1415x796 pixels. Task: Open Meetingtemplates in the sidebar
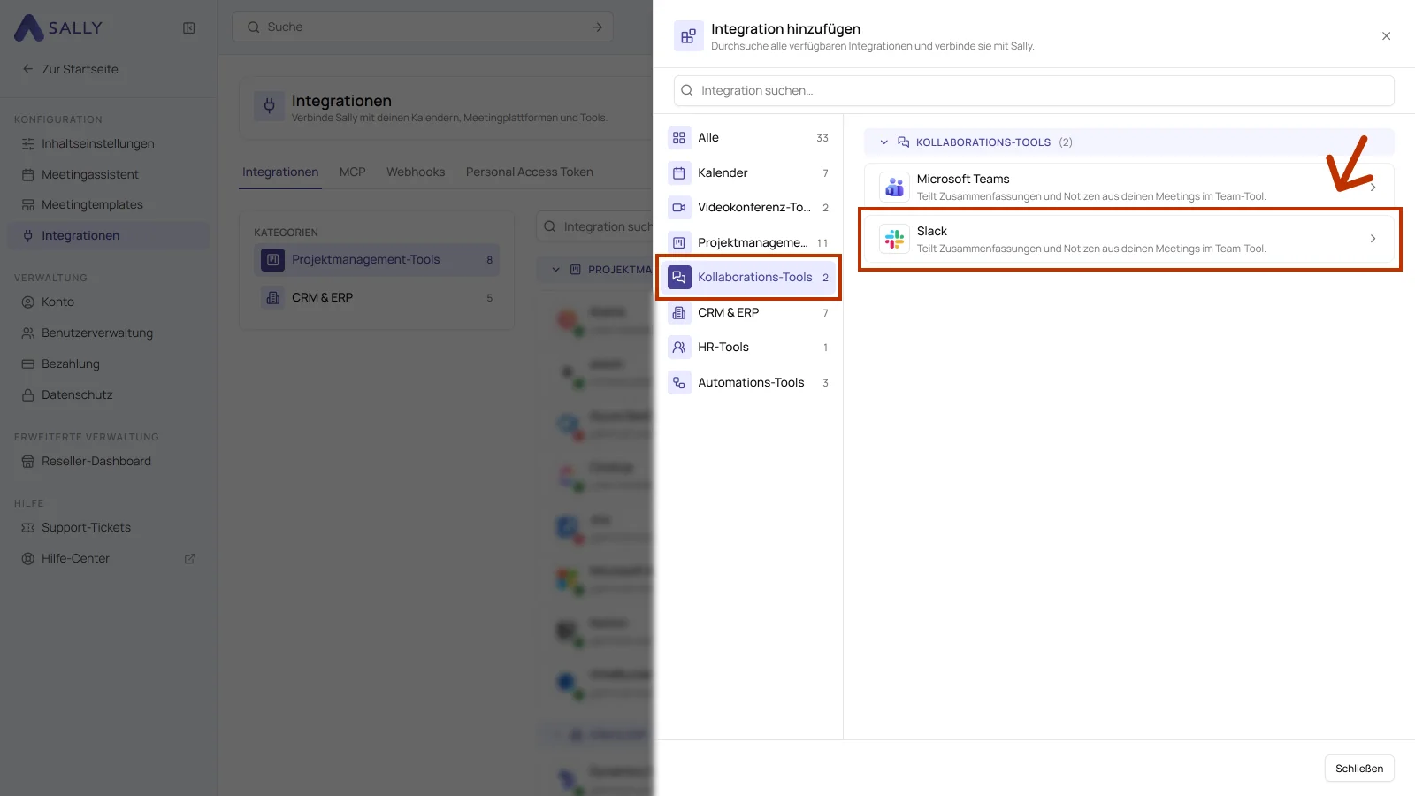point(108,204)
